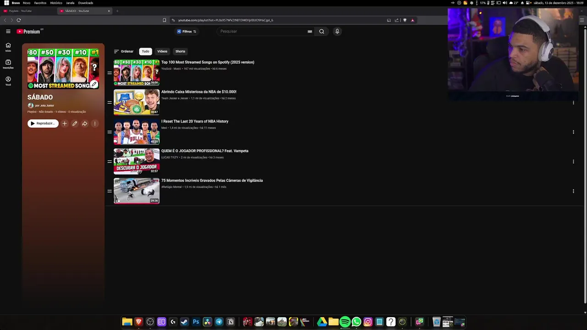Open QUEM É O JOGADOR PROFISSIONAL video title

pos(205,151)
